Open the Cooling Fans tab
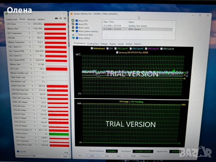 tap(93, 44)
